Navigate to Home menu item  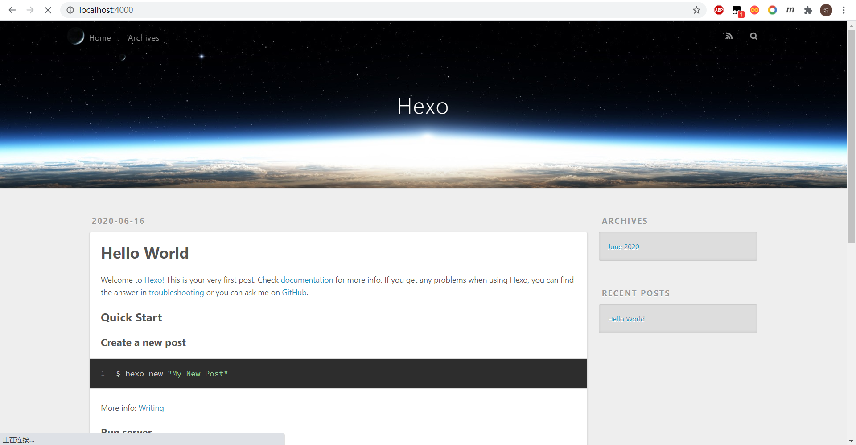[x=100, y=38]
